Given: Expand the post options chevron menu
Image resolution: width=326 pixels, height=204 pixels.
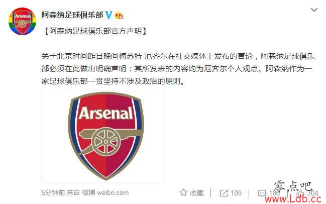Looking at the screenshot, I should [x=314, y=10].
